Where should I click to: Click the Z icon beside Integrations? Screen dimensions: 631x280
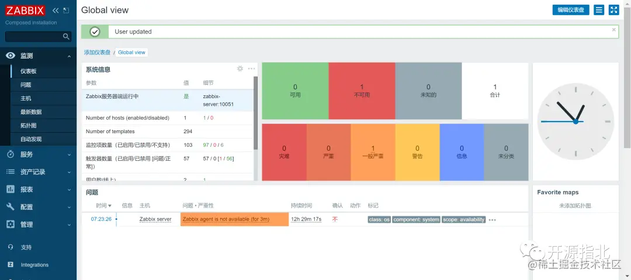coord(11,265)
